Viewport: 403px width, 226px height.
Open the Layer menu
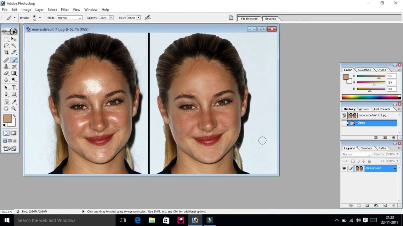39,10
